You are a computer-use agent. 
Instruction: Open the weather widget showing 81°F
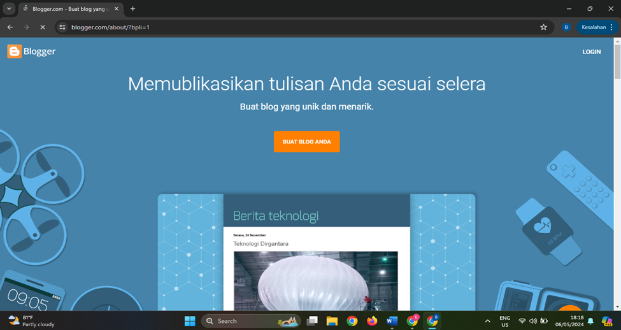point(32,321)
